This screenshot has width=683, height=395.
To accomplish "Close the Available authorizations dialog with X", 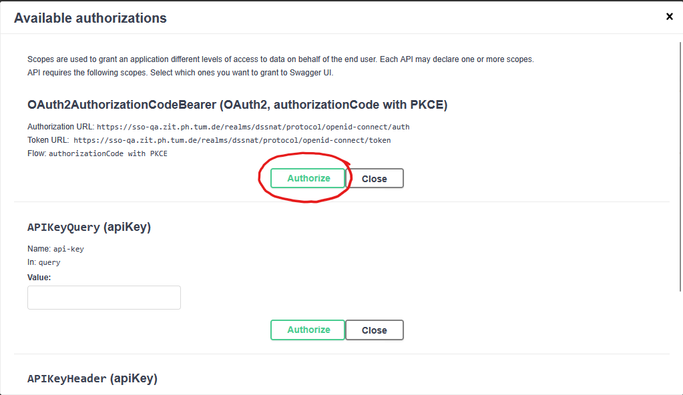I will pyautogui.click(x=670, y=17).
